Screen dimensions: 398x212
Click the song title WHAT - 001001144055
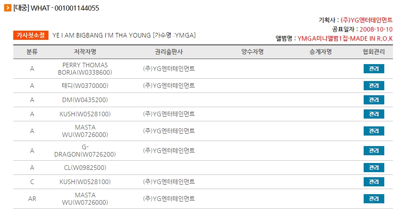coord(56,8)
